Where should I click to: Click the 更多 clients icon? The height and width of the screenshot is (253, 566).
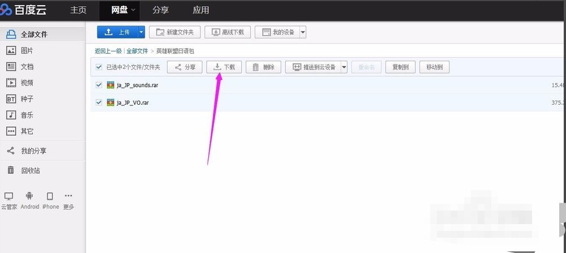click(68, 196)
